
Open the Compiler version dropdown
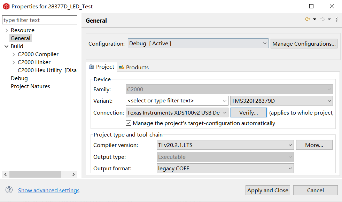225,145
